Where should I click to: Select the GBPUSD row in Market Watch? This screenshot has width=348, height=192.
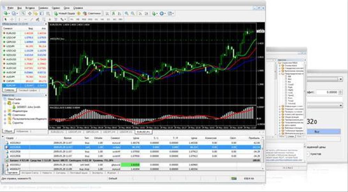point(25,42)
